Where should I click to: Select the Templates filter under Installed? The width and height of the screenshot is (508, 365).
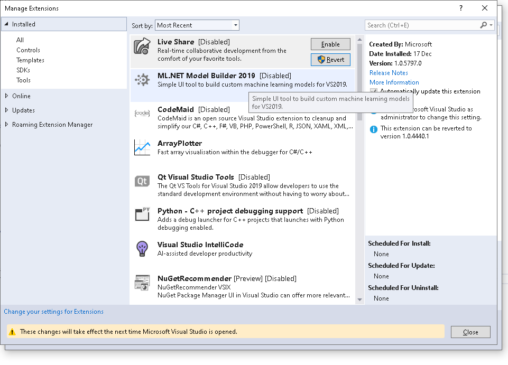tap(30, 60)
